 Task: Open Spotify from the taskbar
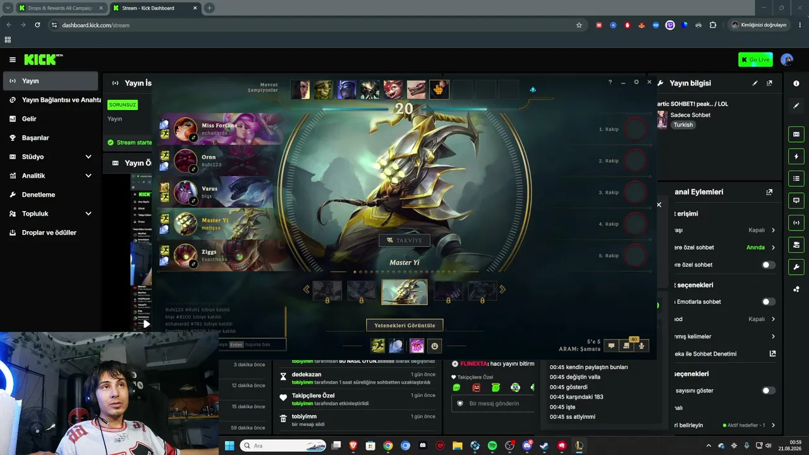492,446
